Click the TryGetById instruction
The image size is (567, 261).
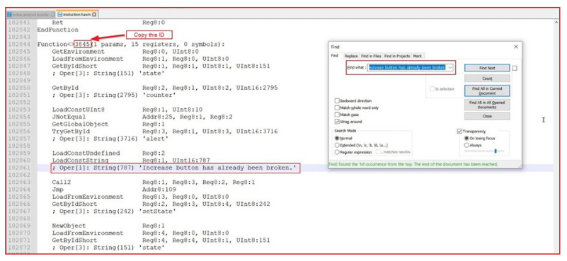point(71,132)
